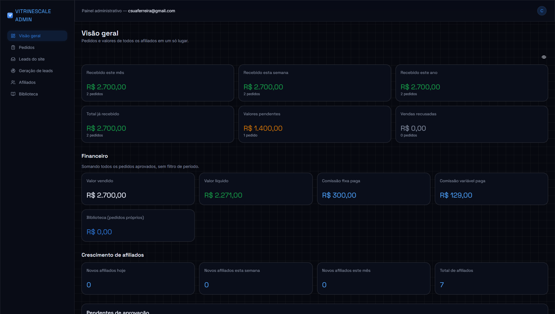The width and height of the screenshot is (555, 314).
Task: Open the Visão geral menu item
Action: (x=37, y=36)
